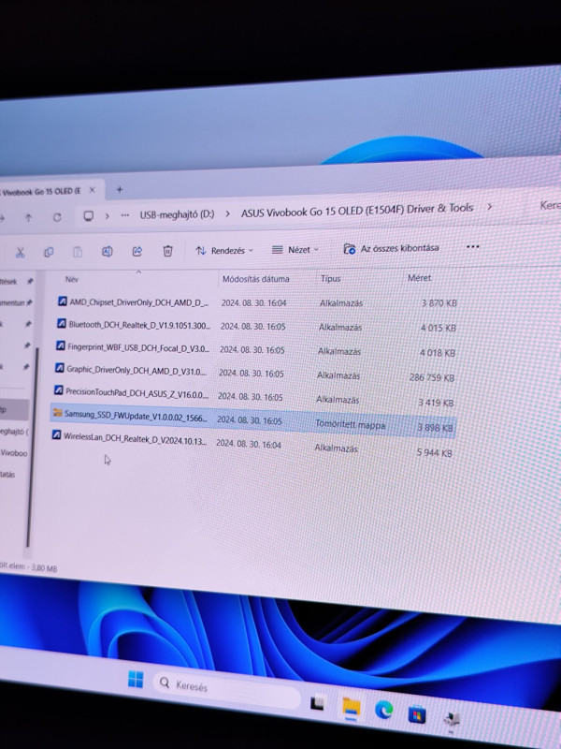Open Task View from taskbar

coord(317,703)
